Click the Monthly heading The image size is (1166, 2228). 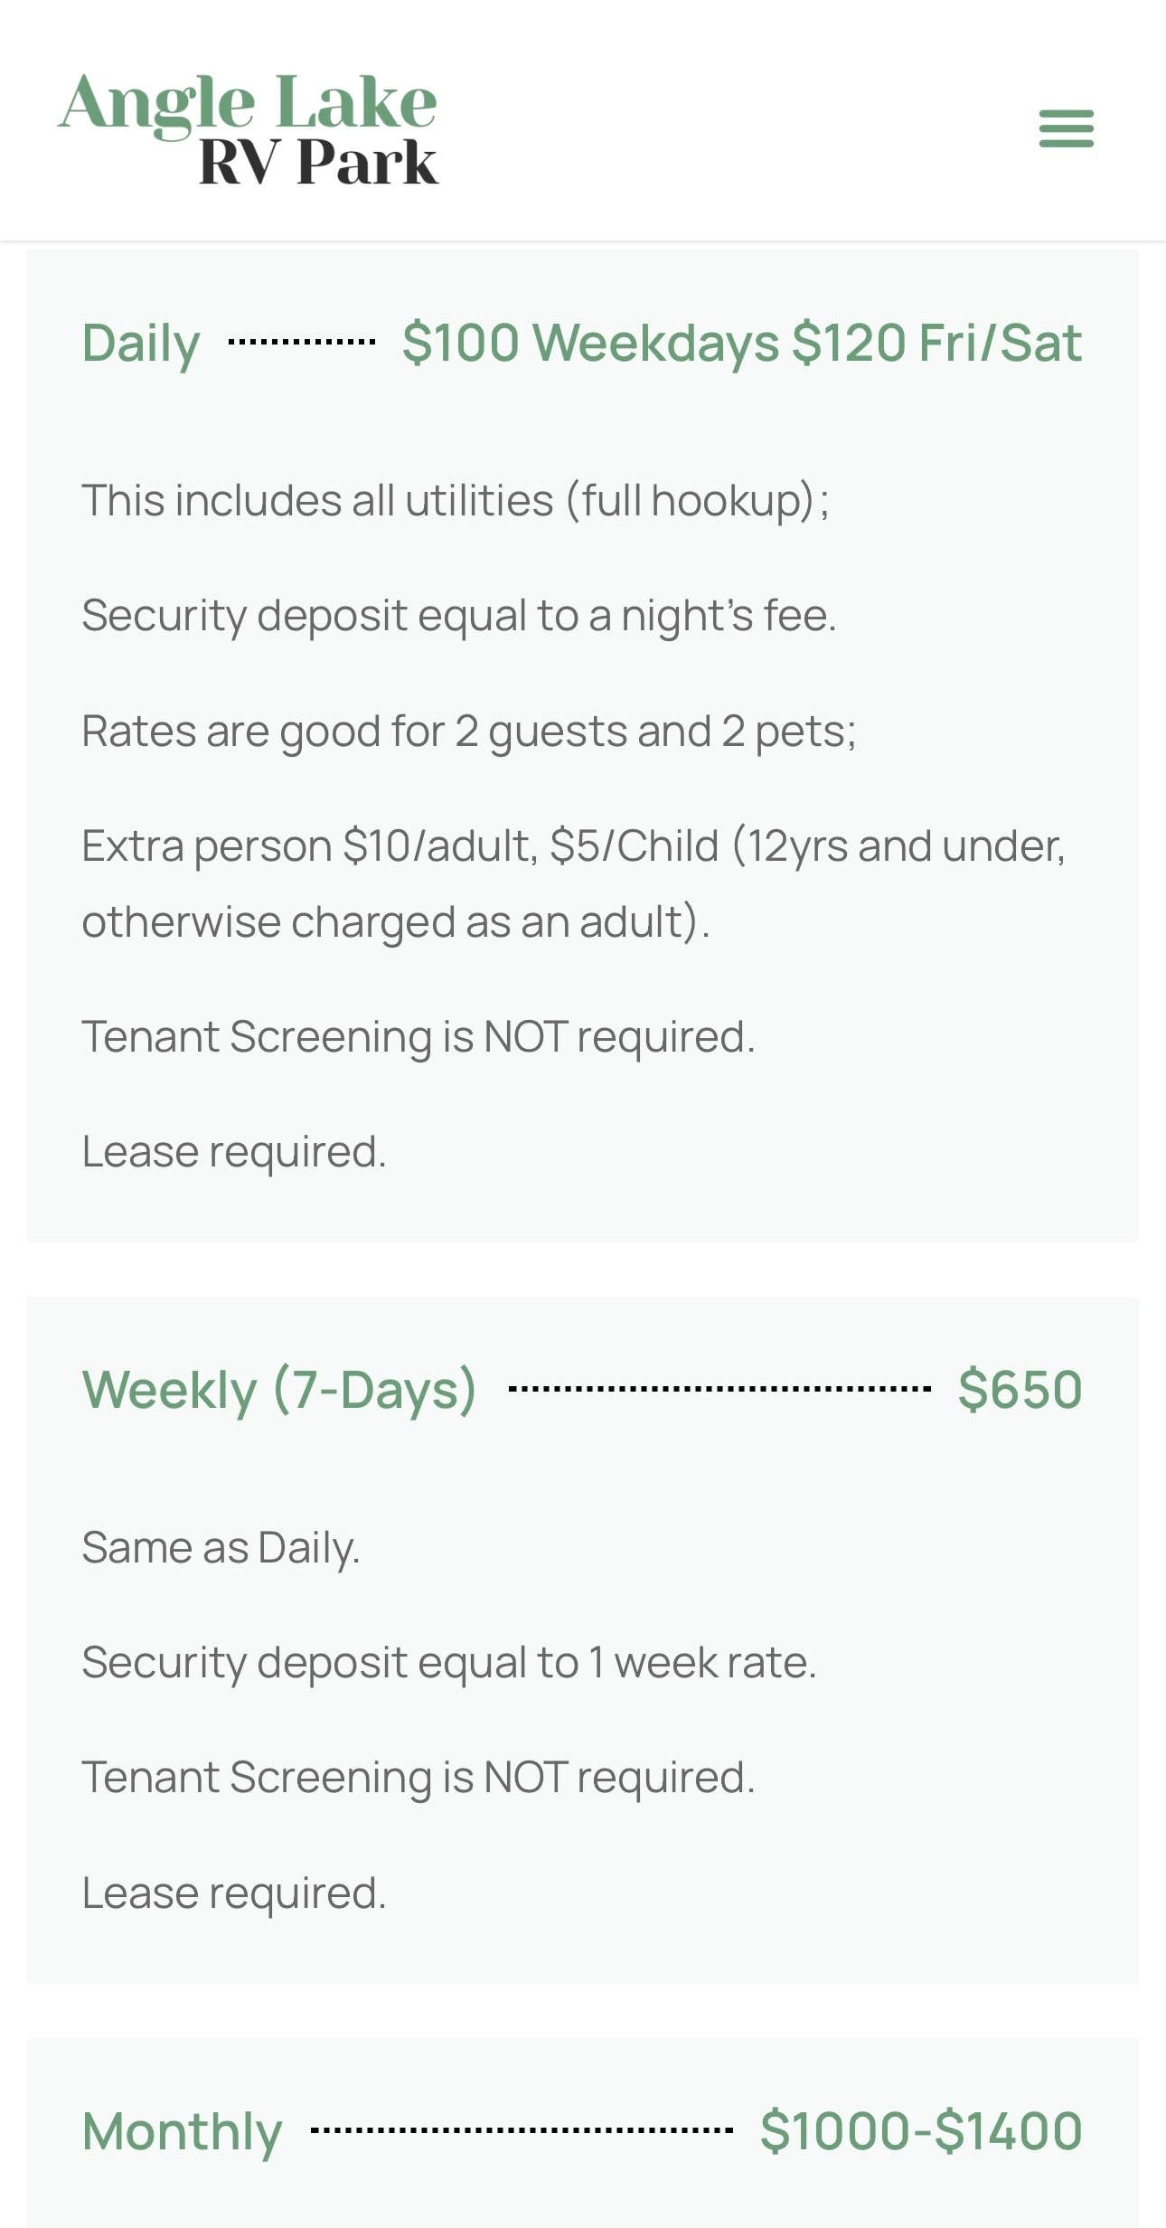point(182,2131)
